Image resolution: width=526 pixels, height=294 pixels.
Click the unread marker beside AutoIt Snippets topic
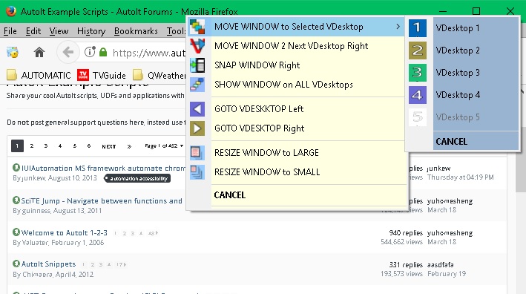coord(16,264)
